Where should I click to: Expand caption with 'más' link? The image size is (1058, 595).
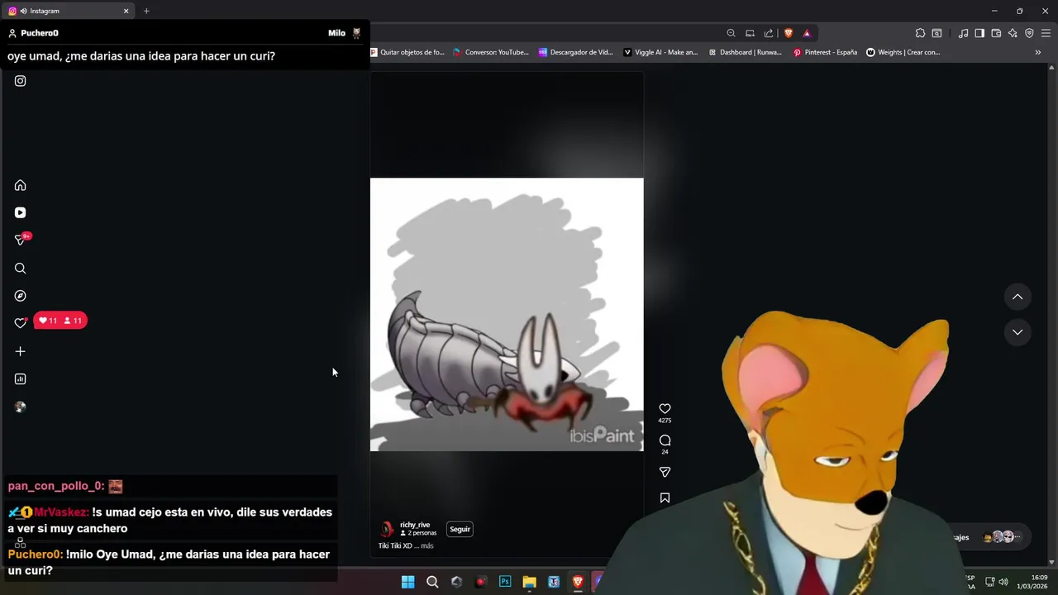427,545
